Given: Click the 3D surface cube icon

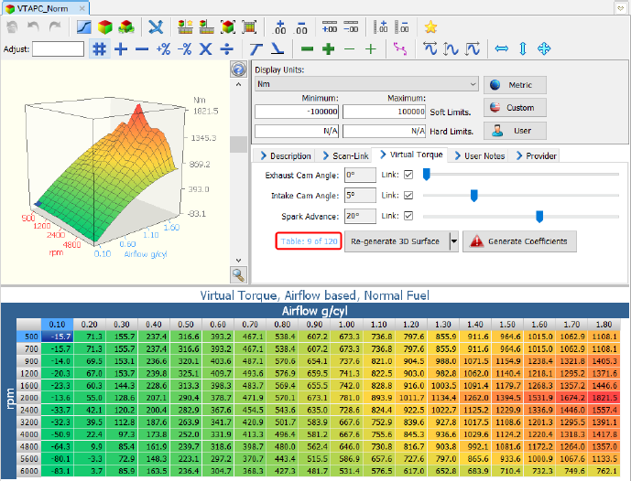Looking at the screenshot, I should point(106,27).
